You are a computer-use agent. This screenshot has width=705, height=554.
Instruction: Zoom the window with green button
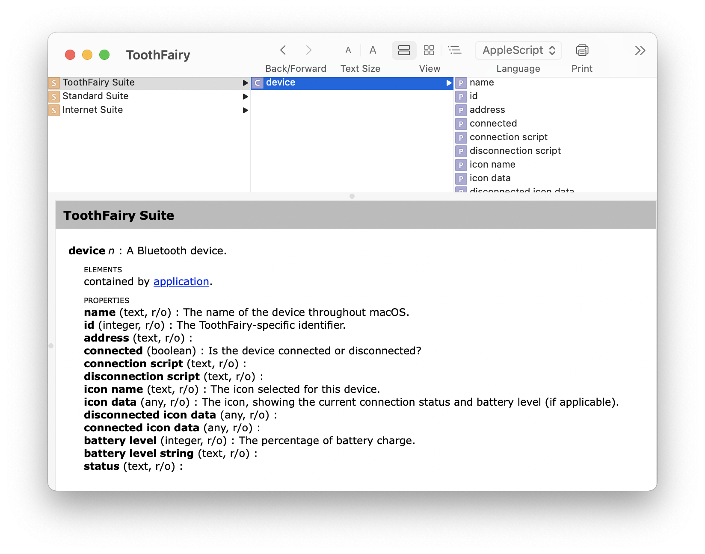(104, 55)
